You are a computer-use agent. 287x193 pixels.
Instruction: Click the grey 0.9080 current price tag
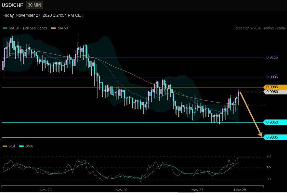275,92
